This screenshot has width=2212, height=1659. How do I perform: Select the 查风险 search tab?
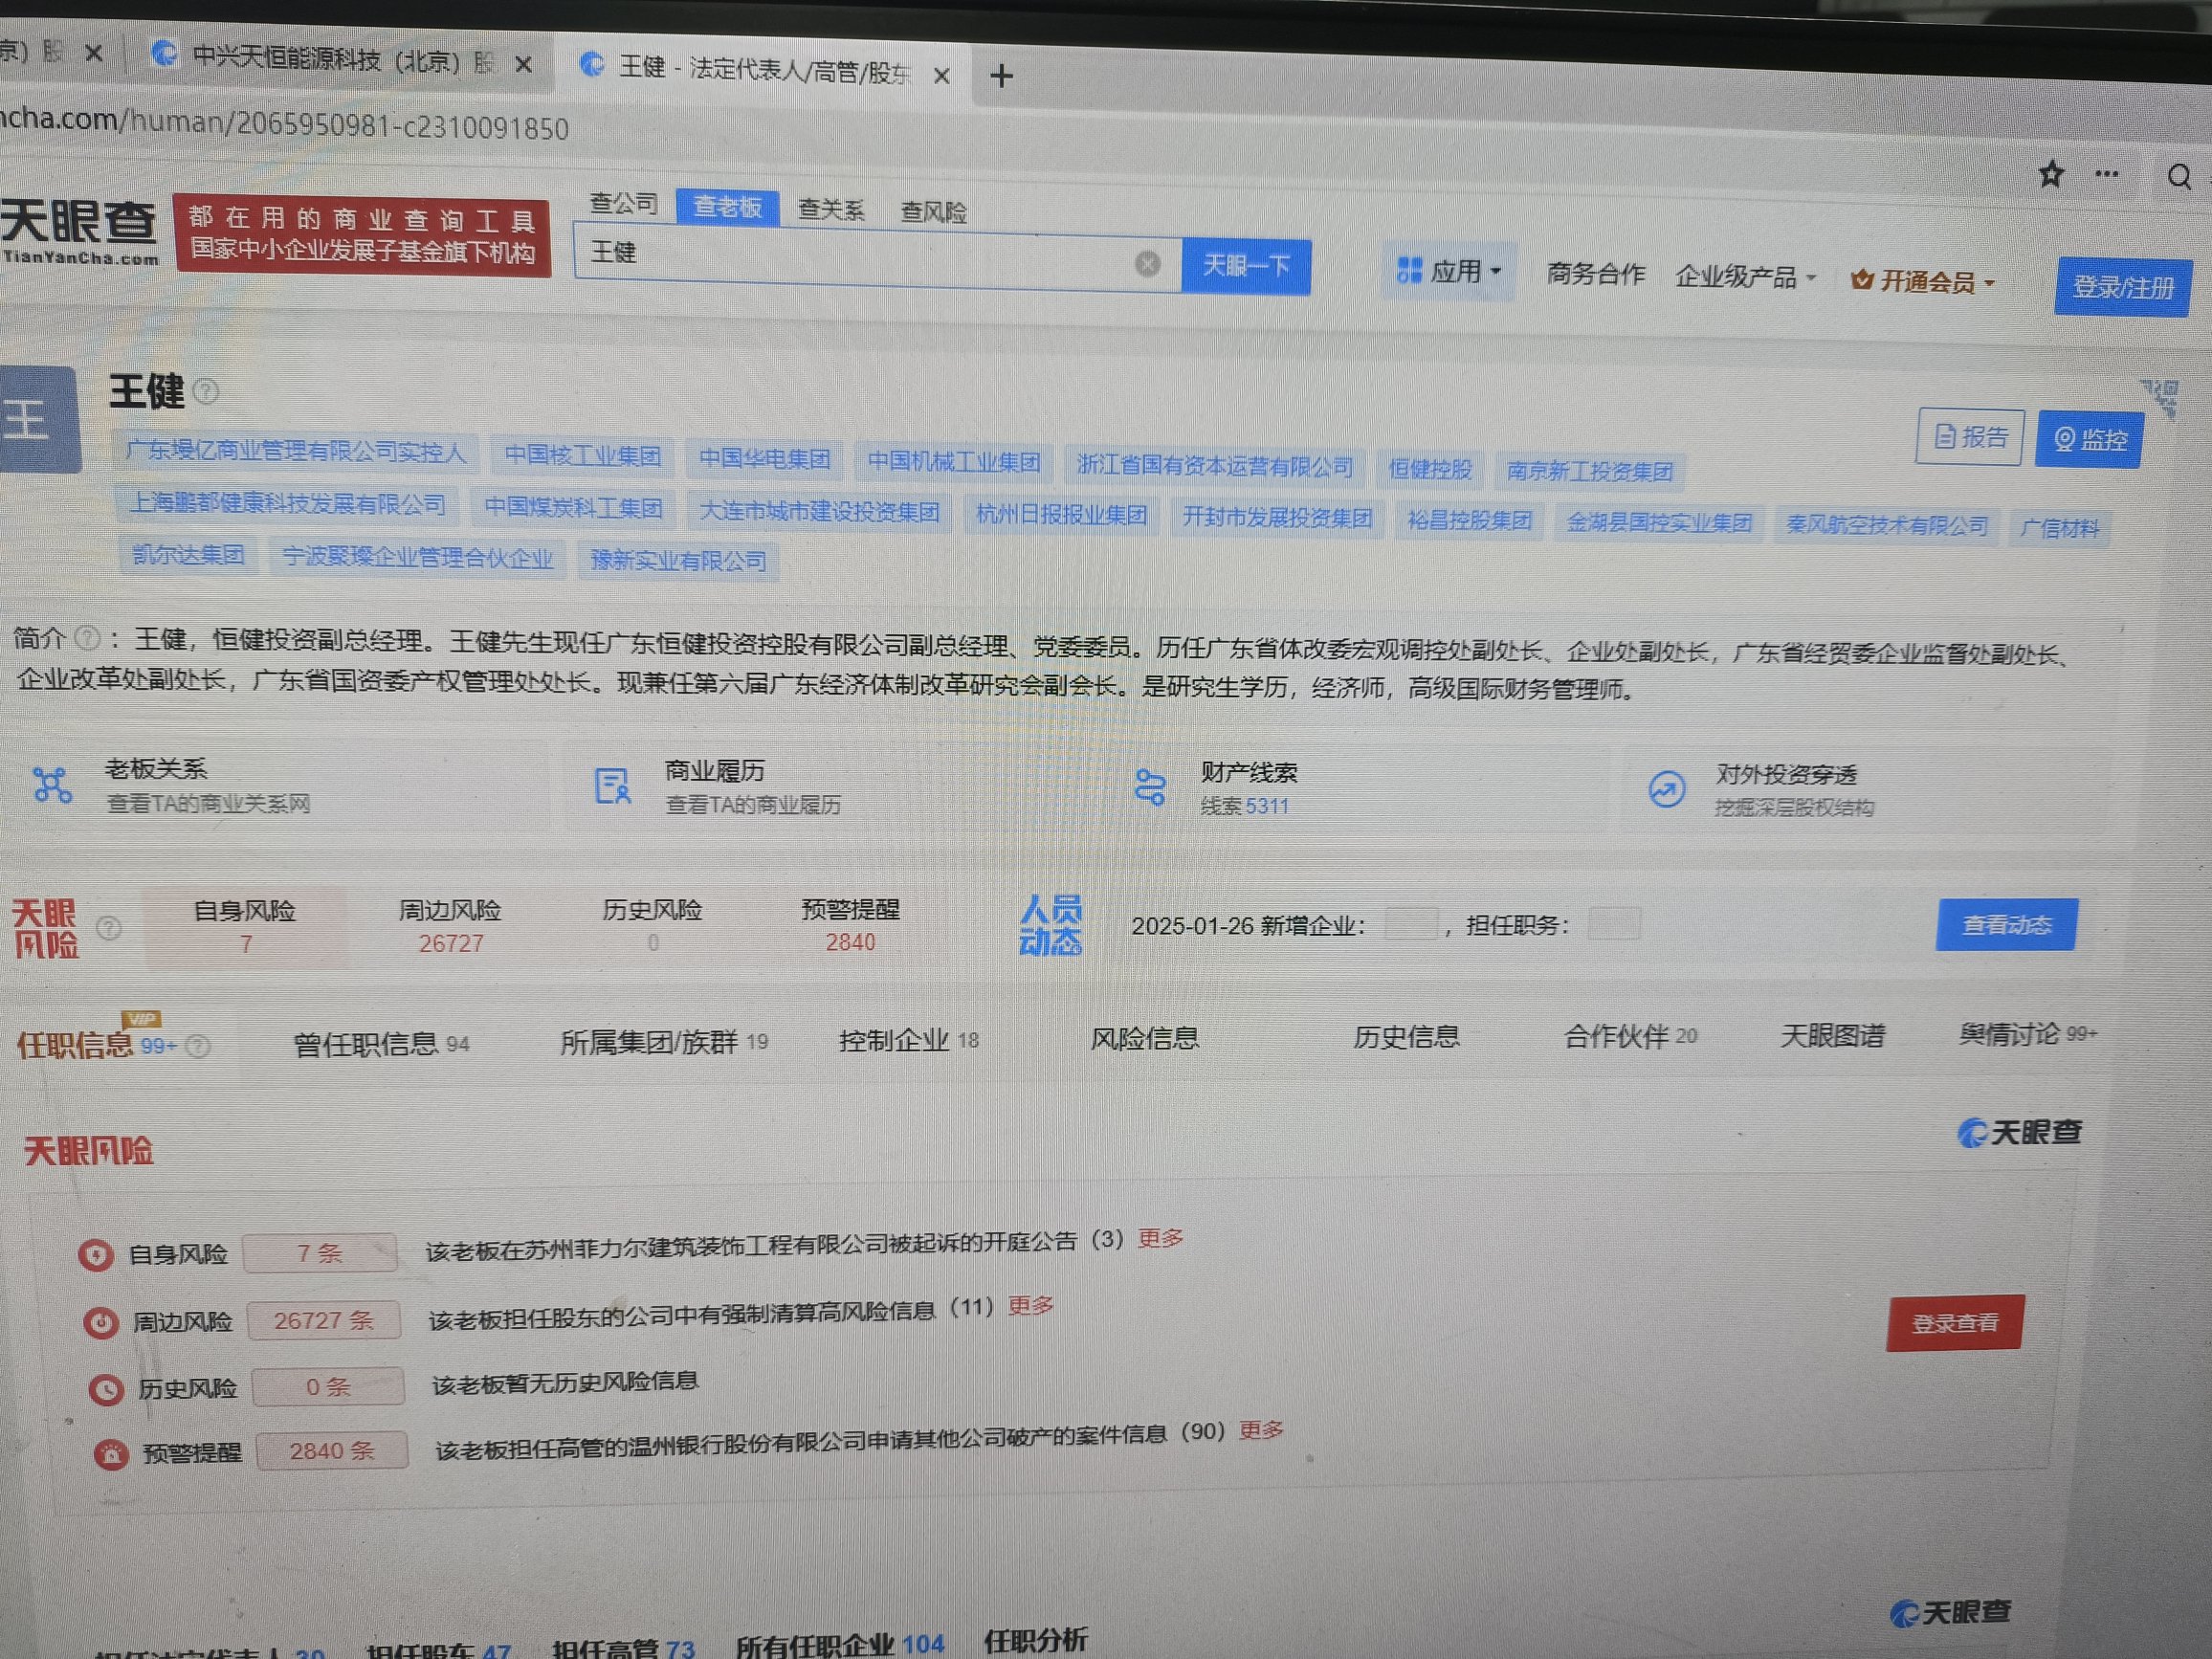coord(933,212)
